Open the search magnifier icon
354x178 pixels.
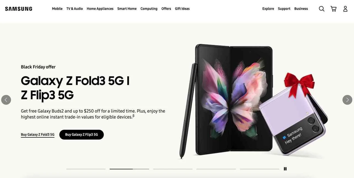click(x=322, y=9)
